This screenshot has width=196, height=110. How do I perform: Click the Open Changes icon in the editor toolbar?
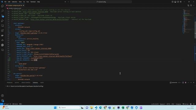click(x=188, y=5)
